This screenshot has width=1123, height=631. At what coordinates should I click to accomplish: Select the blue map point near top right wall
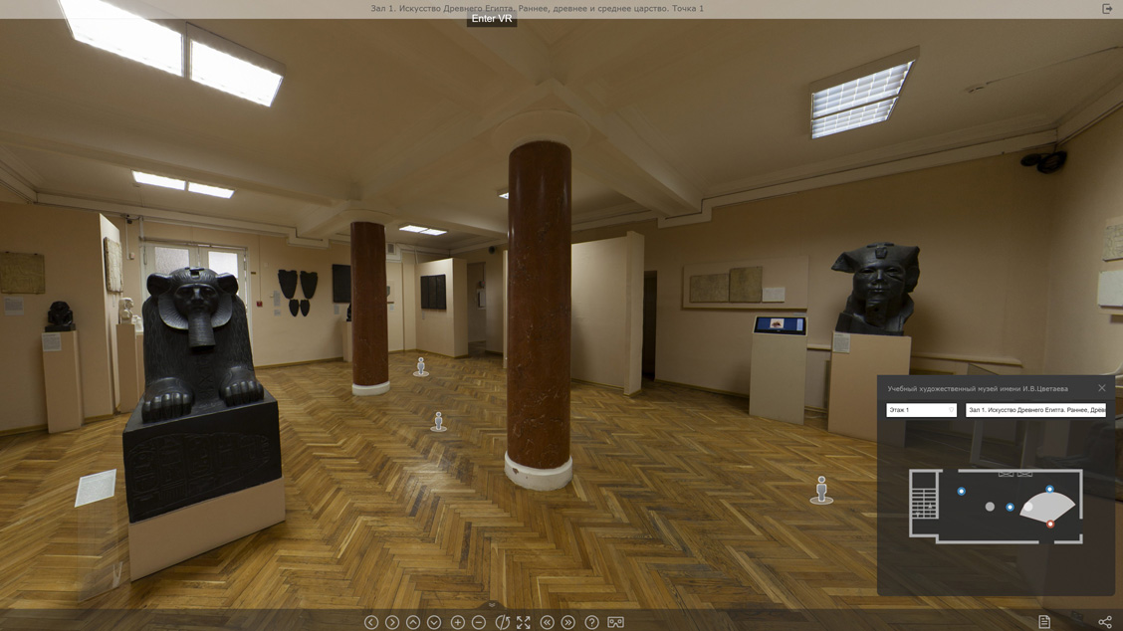1049,490
